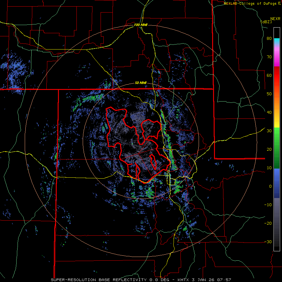
Task: Click the SUPER-RESOLUTION BASE REFLECTIVITY caption text
Action: 99,280
